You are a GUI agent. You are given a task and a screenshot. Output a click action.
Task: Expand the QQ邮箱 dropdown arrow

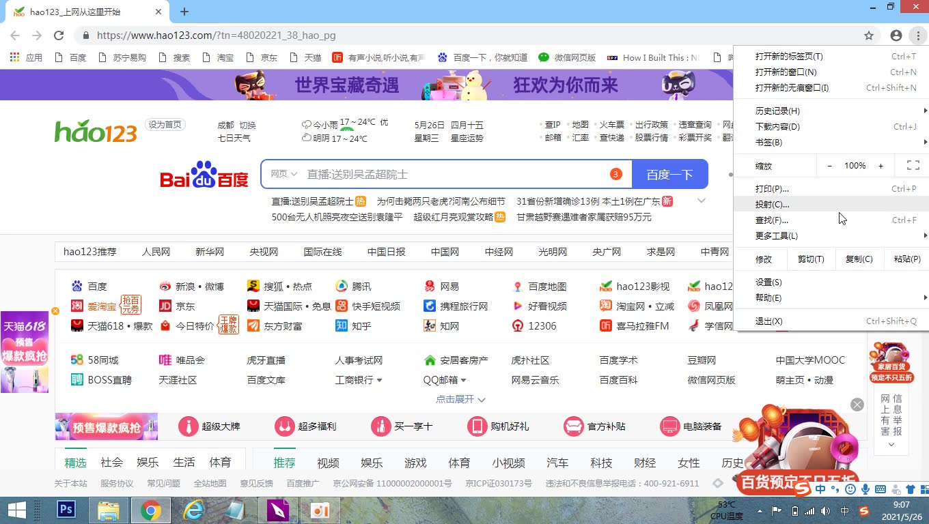click(463, 380)
